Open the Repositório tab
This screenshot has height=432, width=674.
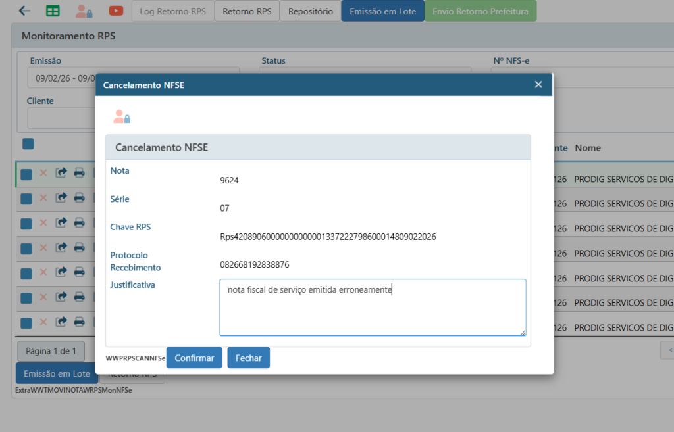click(x=311, y=11)
